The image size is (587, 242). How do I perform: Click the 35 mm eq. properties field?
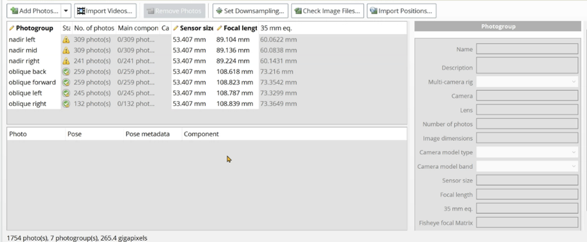527,209
